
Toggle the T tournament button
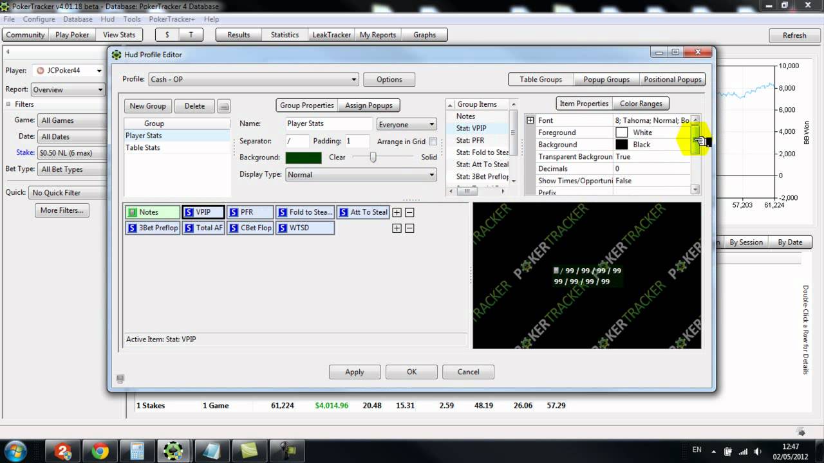[191, 35]
